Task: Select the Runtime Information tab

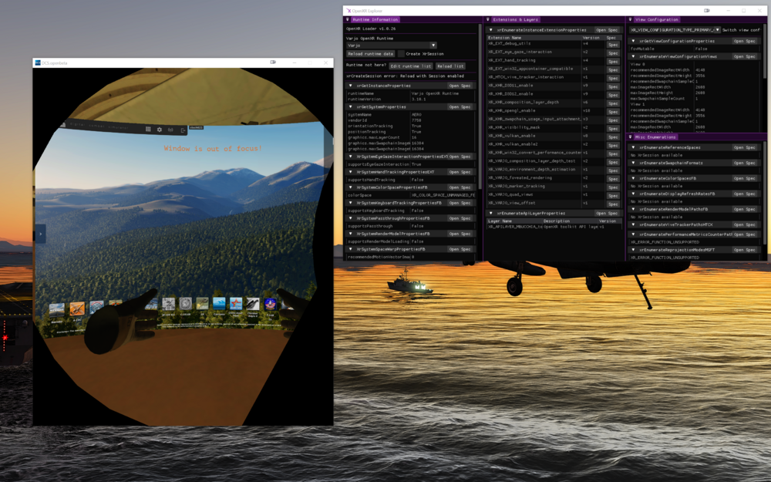Action: coord(375,20)
